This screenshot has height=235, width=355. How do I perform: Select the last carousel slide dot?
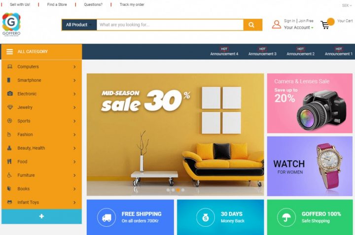tap(183, 190)
